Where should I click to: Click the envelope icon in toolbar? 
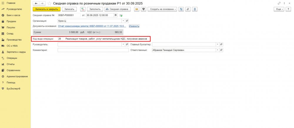click(x=137, y=9)
